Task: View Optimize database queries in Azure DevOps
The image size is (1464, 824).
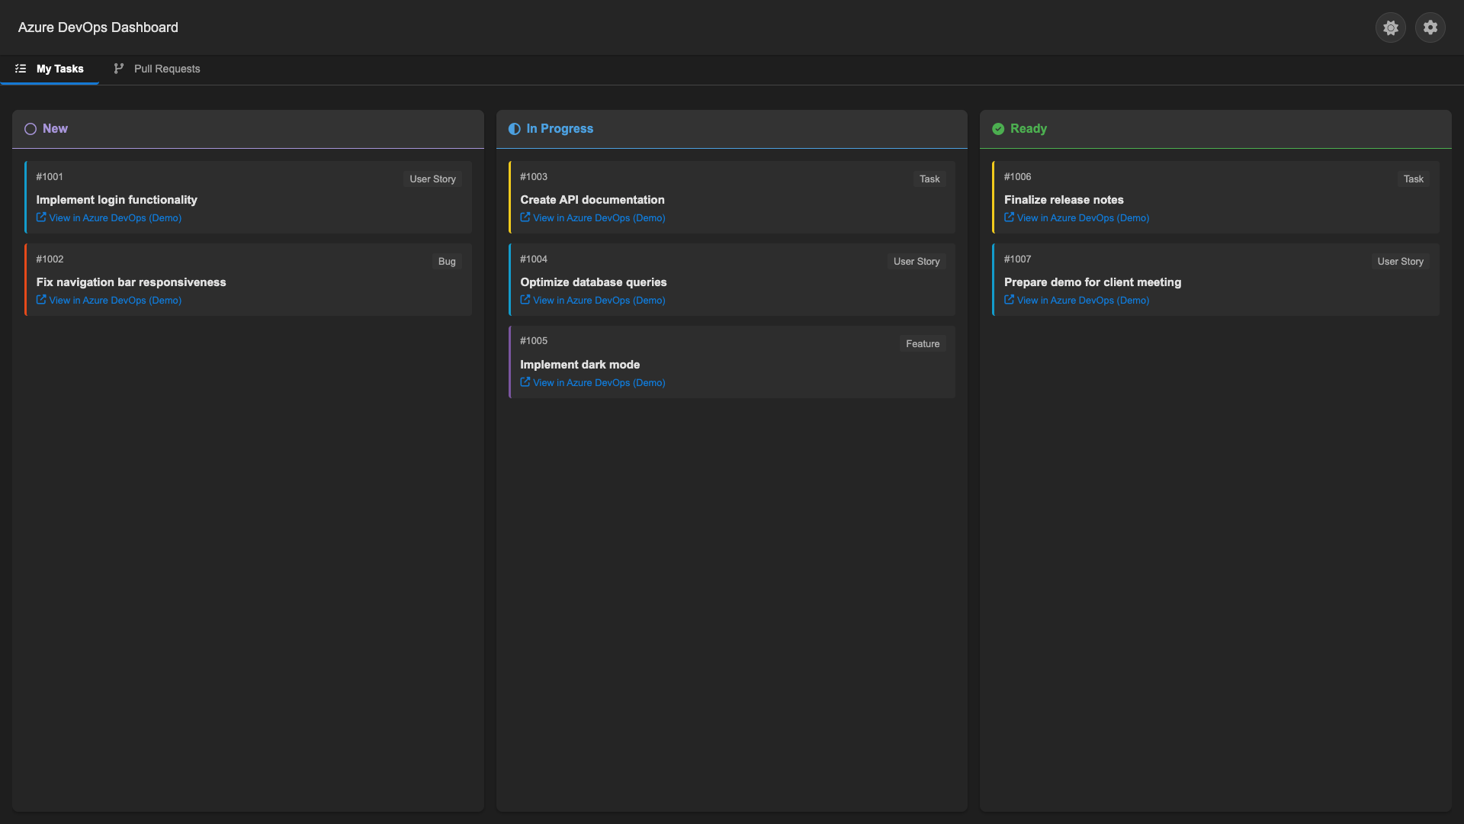Action: (x=592, y=301)
